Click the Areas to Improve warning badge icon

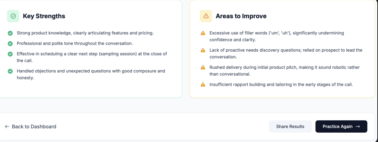point(206,16)
